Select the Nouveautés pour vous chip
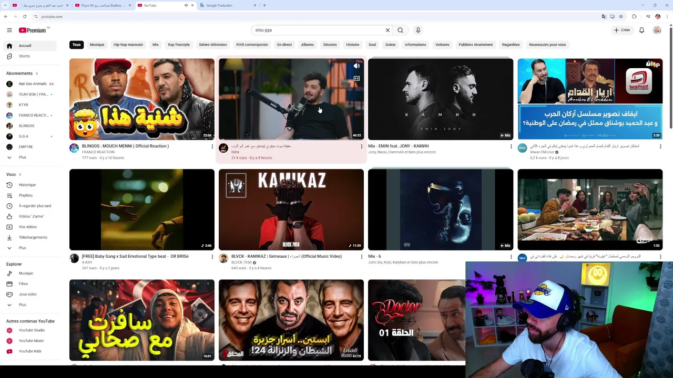Viewport: 673px width, 378px height. [547, 45]
